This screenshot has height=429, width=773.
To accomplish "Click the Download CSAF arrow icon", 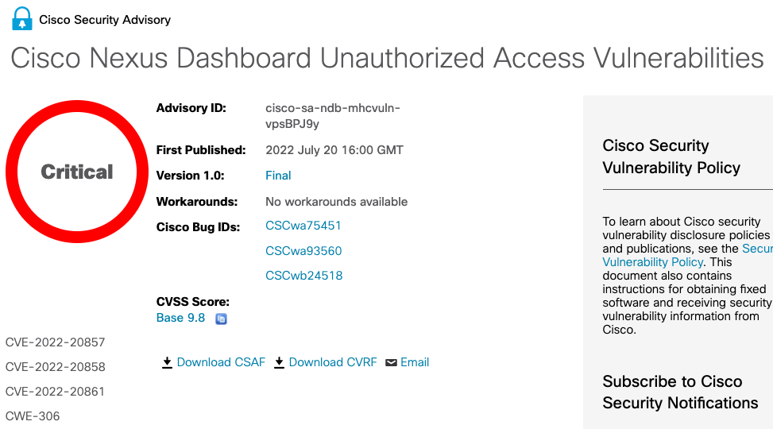I will [167, 362].
